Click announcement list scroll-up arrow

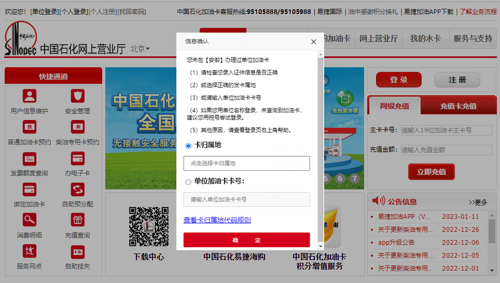tap(492, 215)
